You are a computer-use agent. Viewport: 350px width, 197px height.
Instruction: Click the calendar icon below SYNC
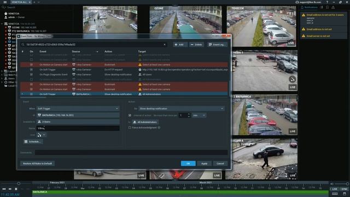[345, 194]
